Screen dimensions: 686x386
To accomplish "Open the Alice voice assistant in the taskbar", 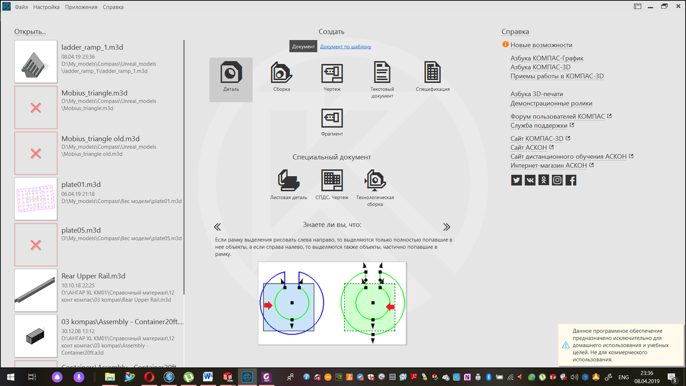I will (x=57, y=377).
